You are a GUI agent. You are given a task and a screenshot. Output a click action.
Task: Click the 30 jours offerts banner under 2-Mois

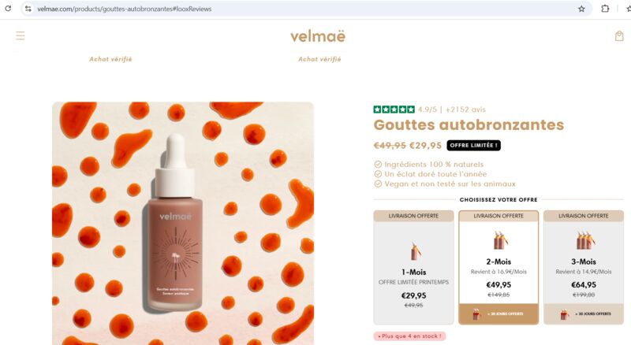(498, 313)
